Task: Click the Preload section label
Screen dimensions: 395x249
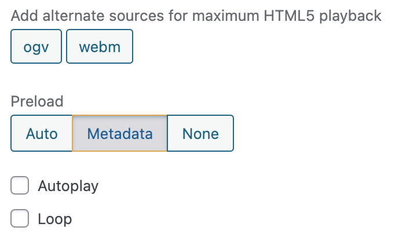Action: pos(37,101)
